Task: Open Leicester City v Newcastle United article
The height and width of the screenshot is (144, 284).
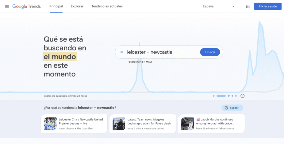Action: 74,124
